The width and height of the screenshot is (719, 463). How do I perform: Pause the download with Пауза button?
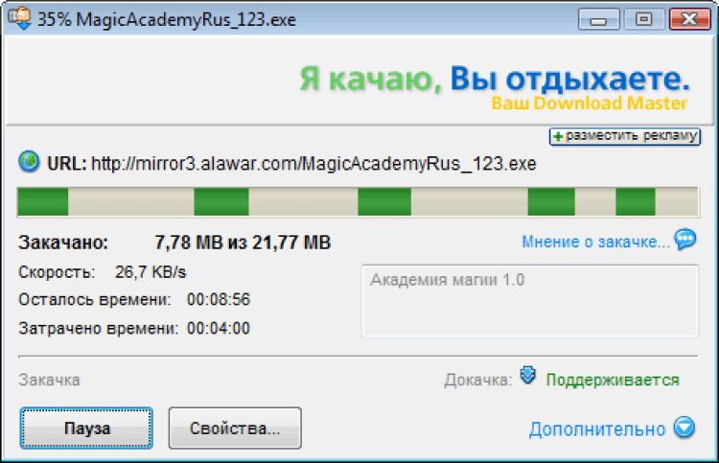(86, 428)
